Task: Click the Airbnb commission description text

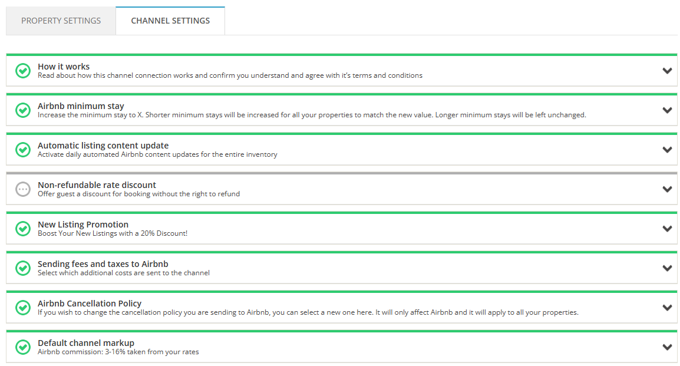Action: point(118,352)
